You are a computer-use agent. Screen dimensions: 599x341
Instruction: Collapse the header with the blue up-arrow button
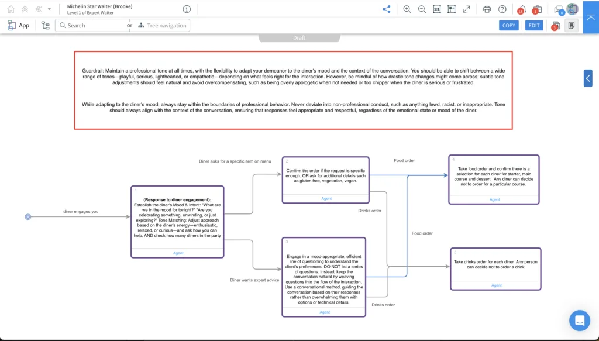[x=591, y=17]
